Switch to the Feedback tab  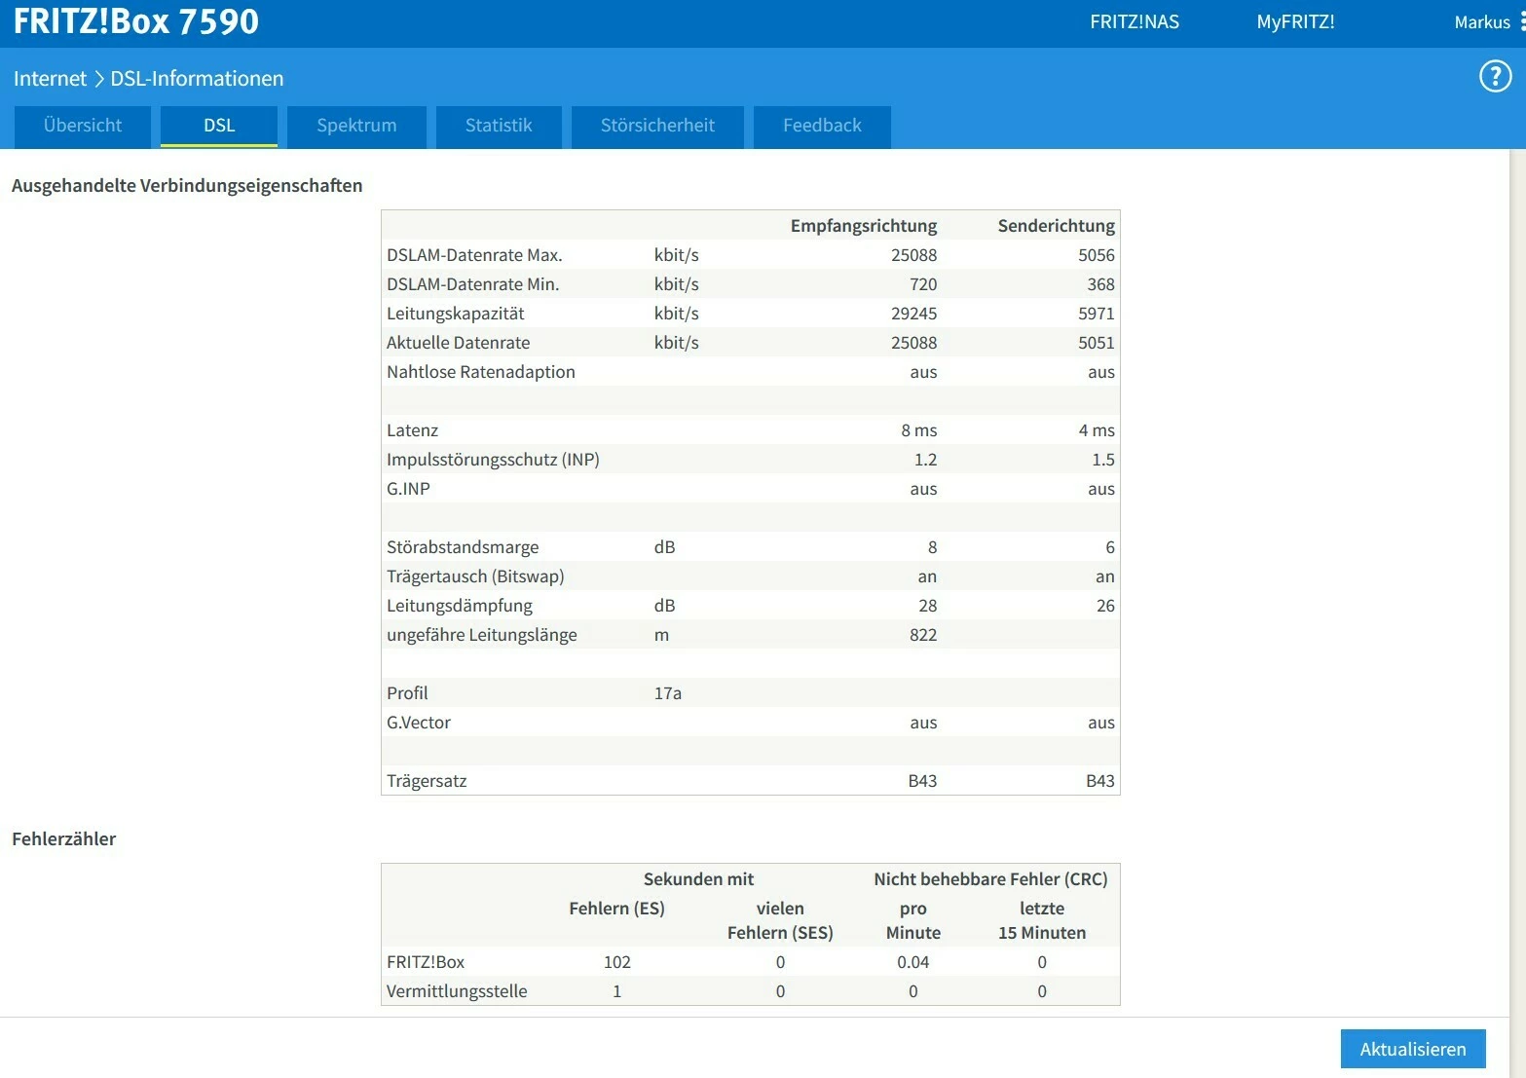click(x=822, y=126)
